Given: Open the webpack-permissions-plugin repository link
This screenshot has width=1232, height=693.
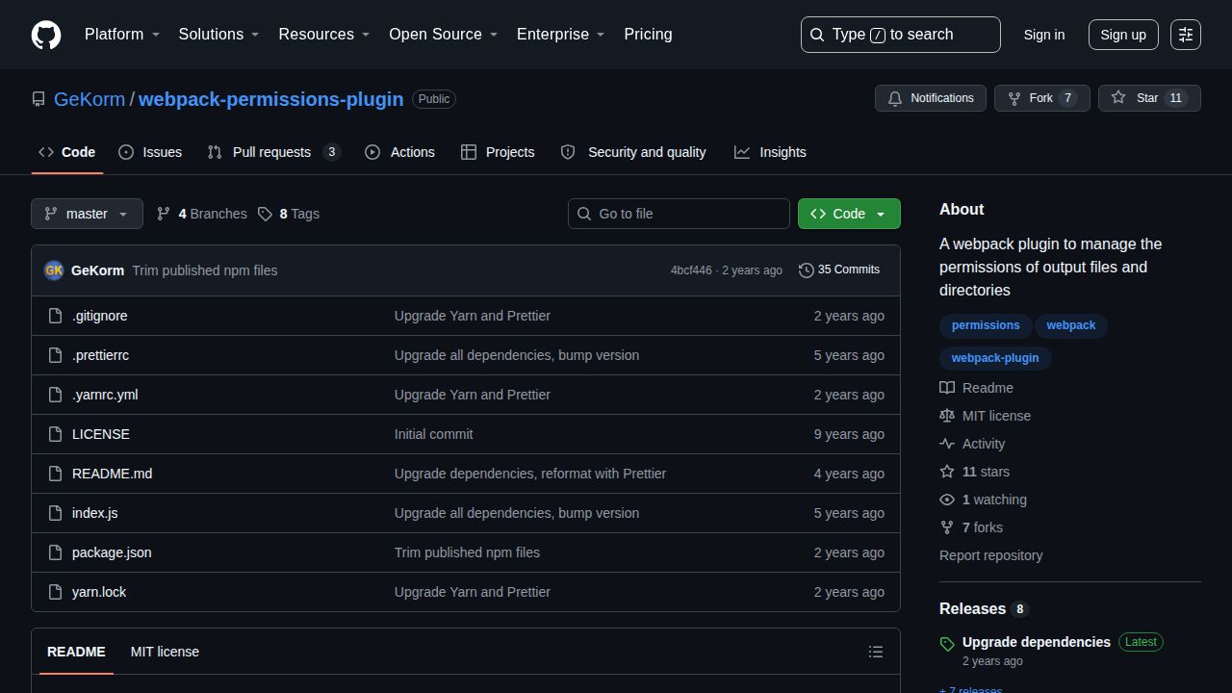Looking at the screenshot, I should click(x=270, y=99).
